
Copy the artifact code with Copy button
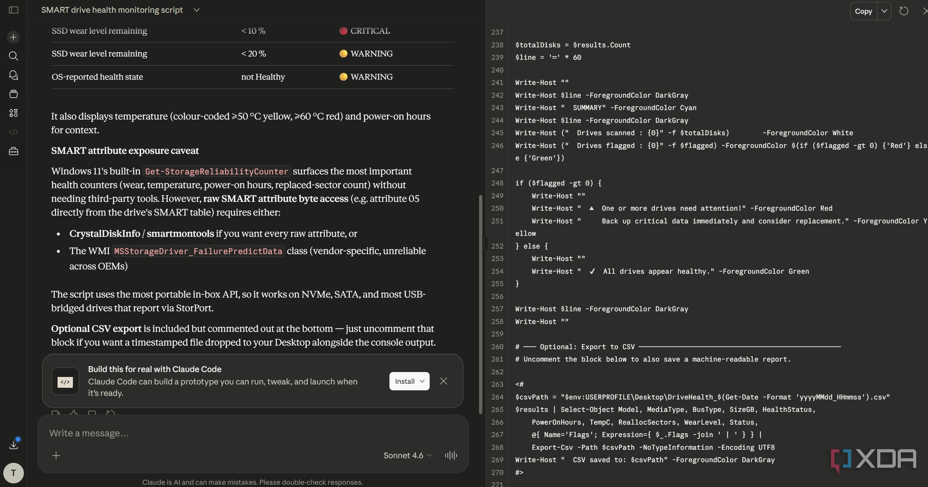coord(864,11)
